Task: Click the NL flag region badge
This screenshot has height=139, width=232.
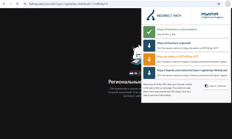Action: (x=135, y=73)
